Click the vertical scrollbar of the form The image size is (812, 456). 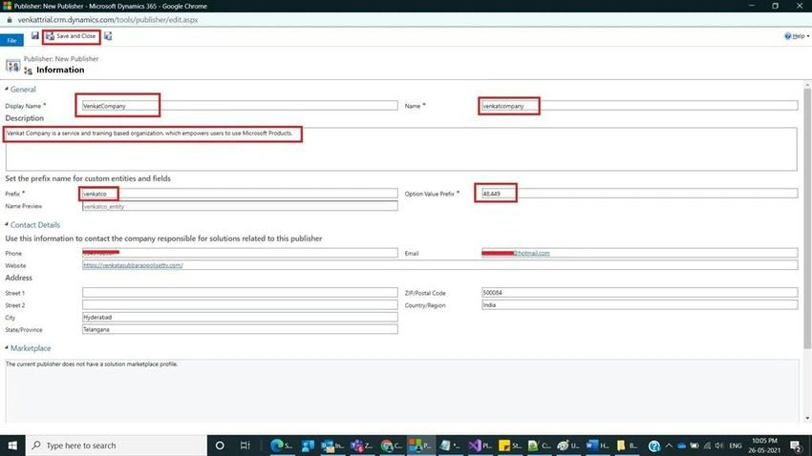(x=807, y=218)
